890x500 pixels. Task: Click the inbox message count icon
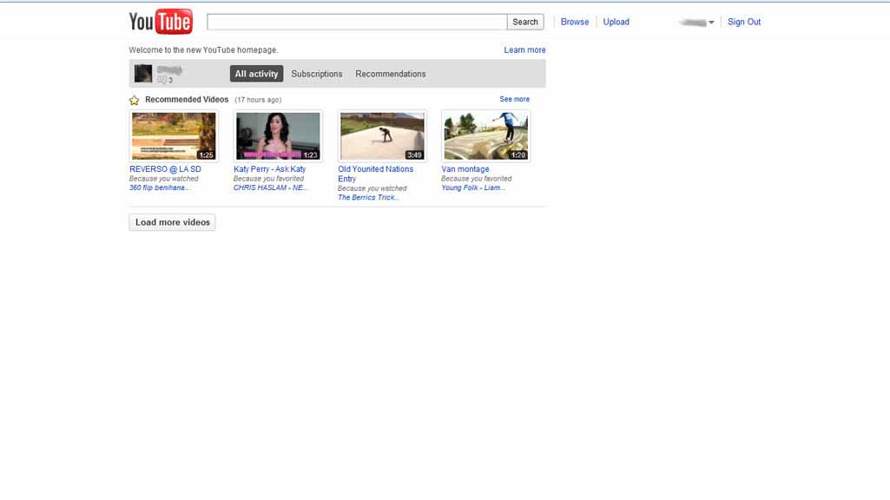pyautogui.click(x=162, y=80)
